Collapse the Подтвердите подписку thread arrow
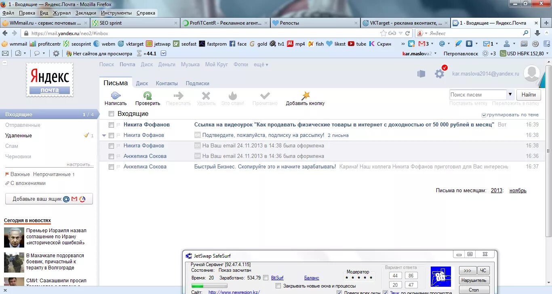Viewport: 552px width, 294px height. tap(104, 135)
